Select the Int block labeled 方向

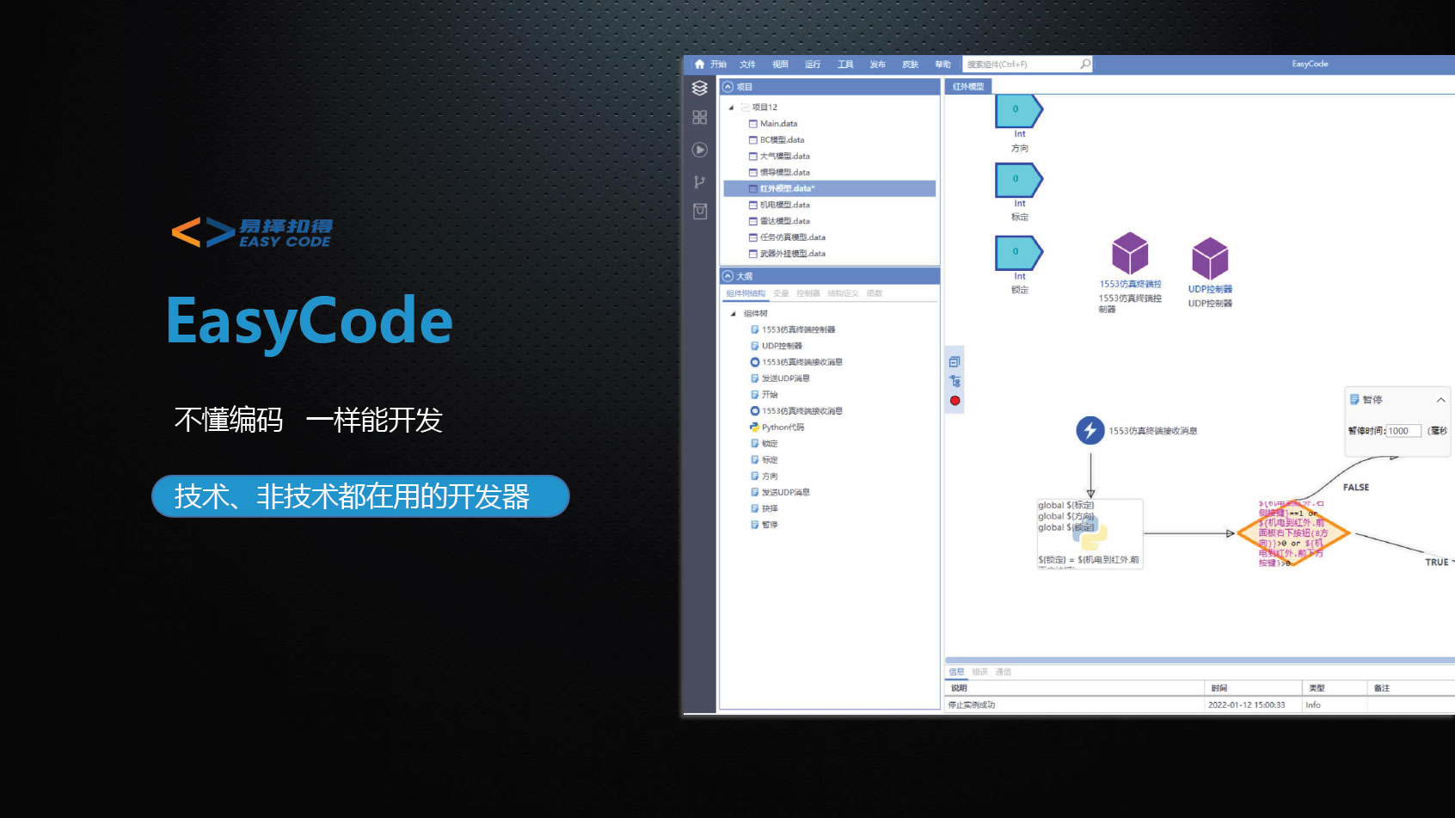click(1019, 110)
